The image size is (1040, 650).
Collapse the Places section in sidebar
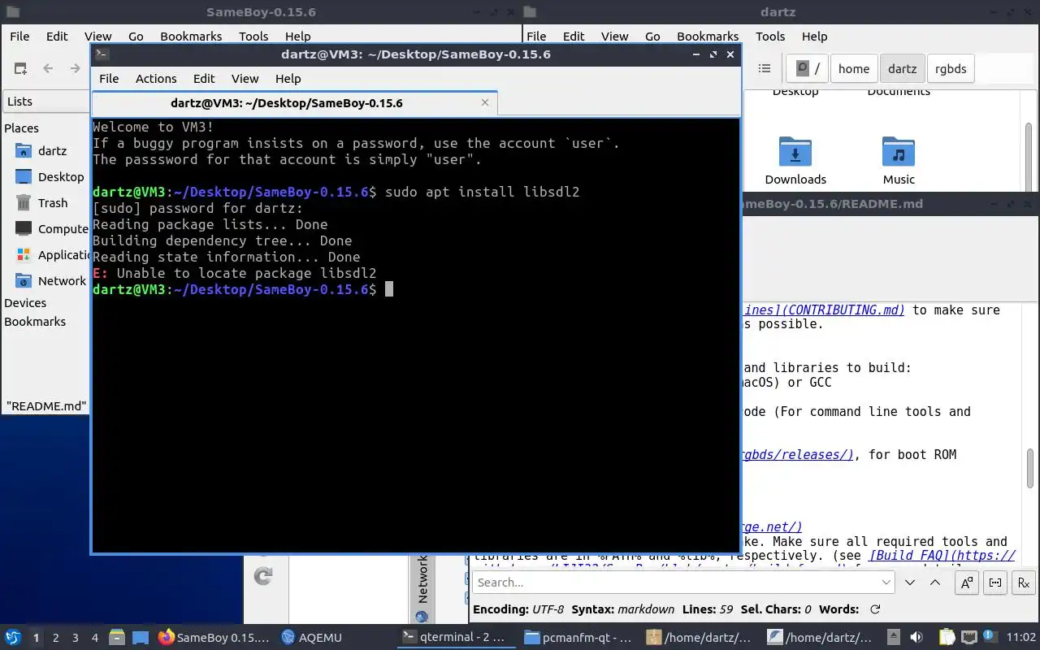pyautogui.click(x=21, y=128)
